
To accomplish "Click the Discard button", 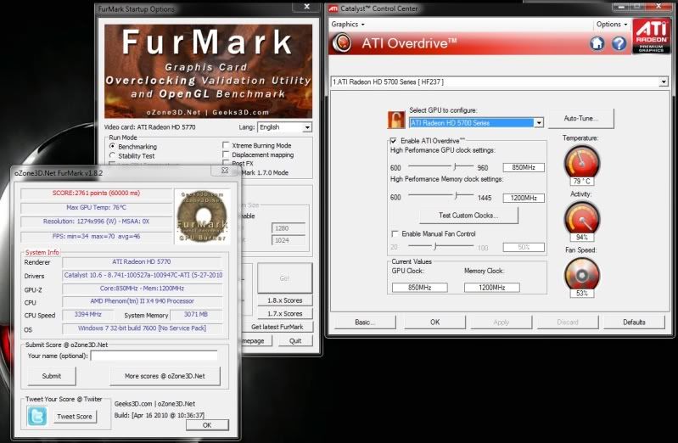I will pyautogui.click(x=568, y=322).
